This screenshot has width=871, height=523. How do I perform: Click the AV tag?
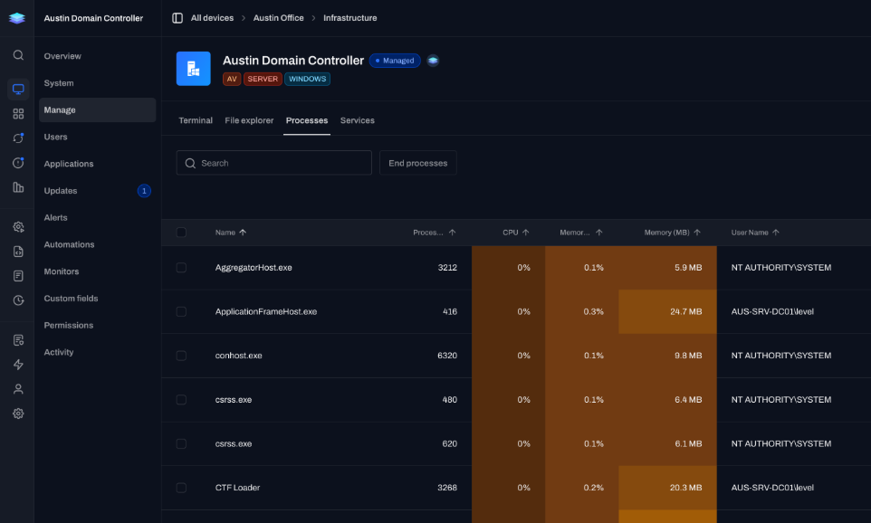(232, 79)
